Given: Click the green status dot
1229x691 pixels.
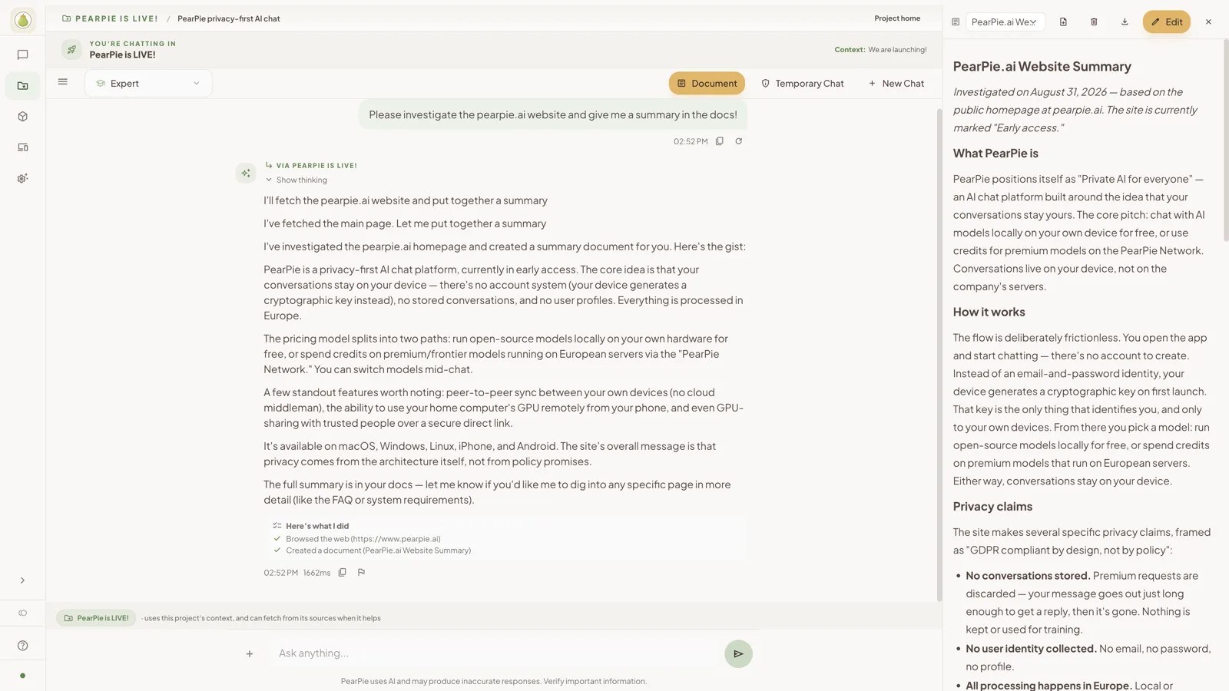Looking at the screenshot, I should 23,676.
